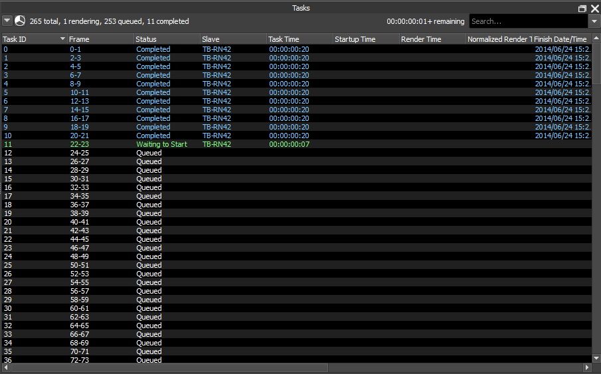
Task: Close the Tasks panel
Action: click(594, 9)
